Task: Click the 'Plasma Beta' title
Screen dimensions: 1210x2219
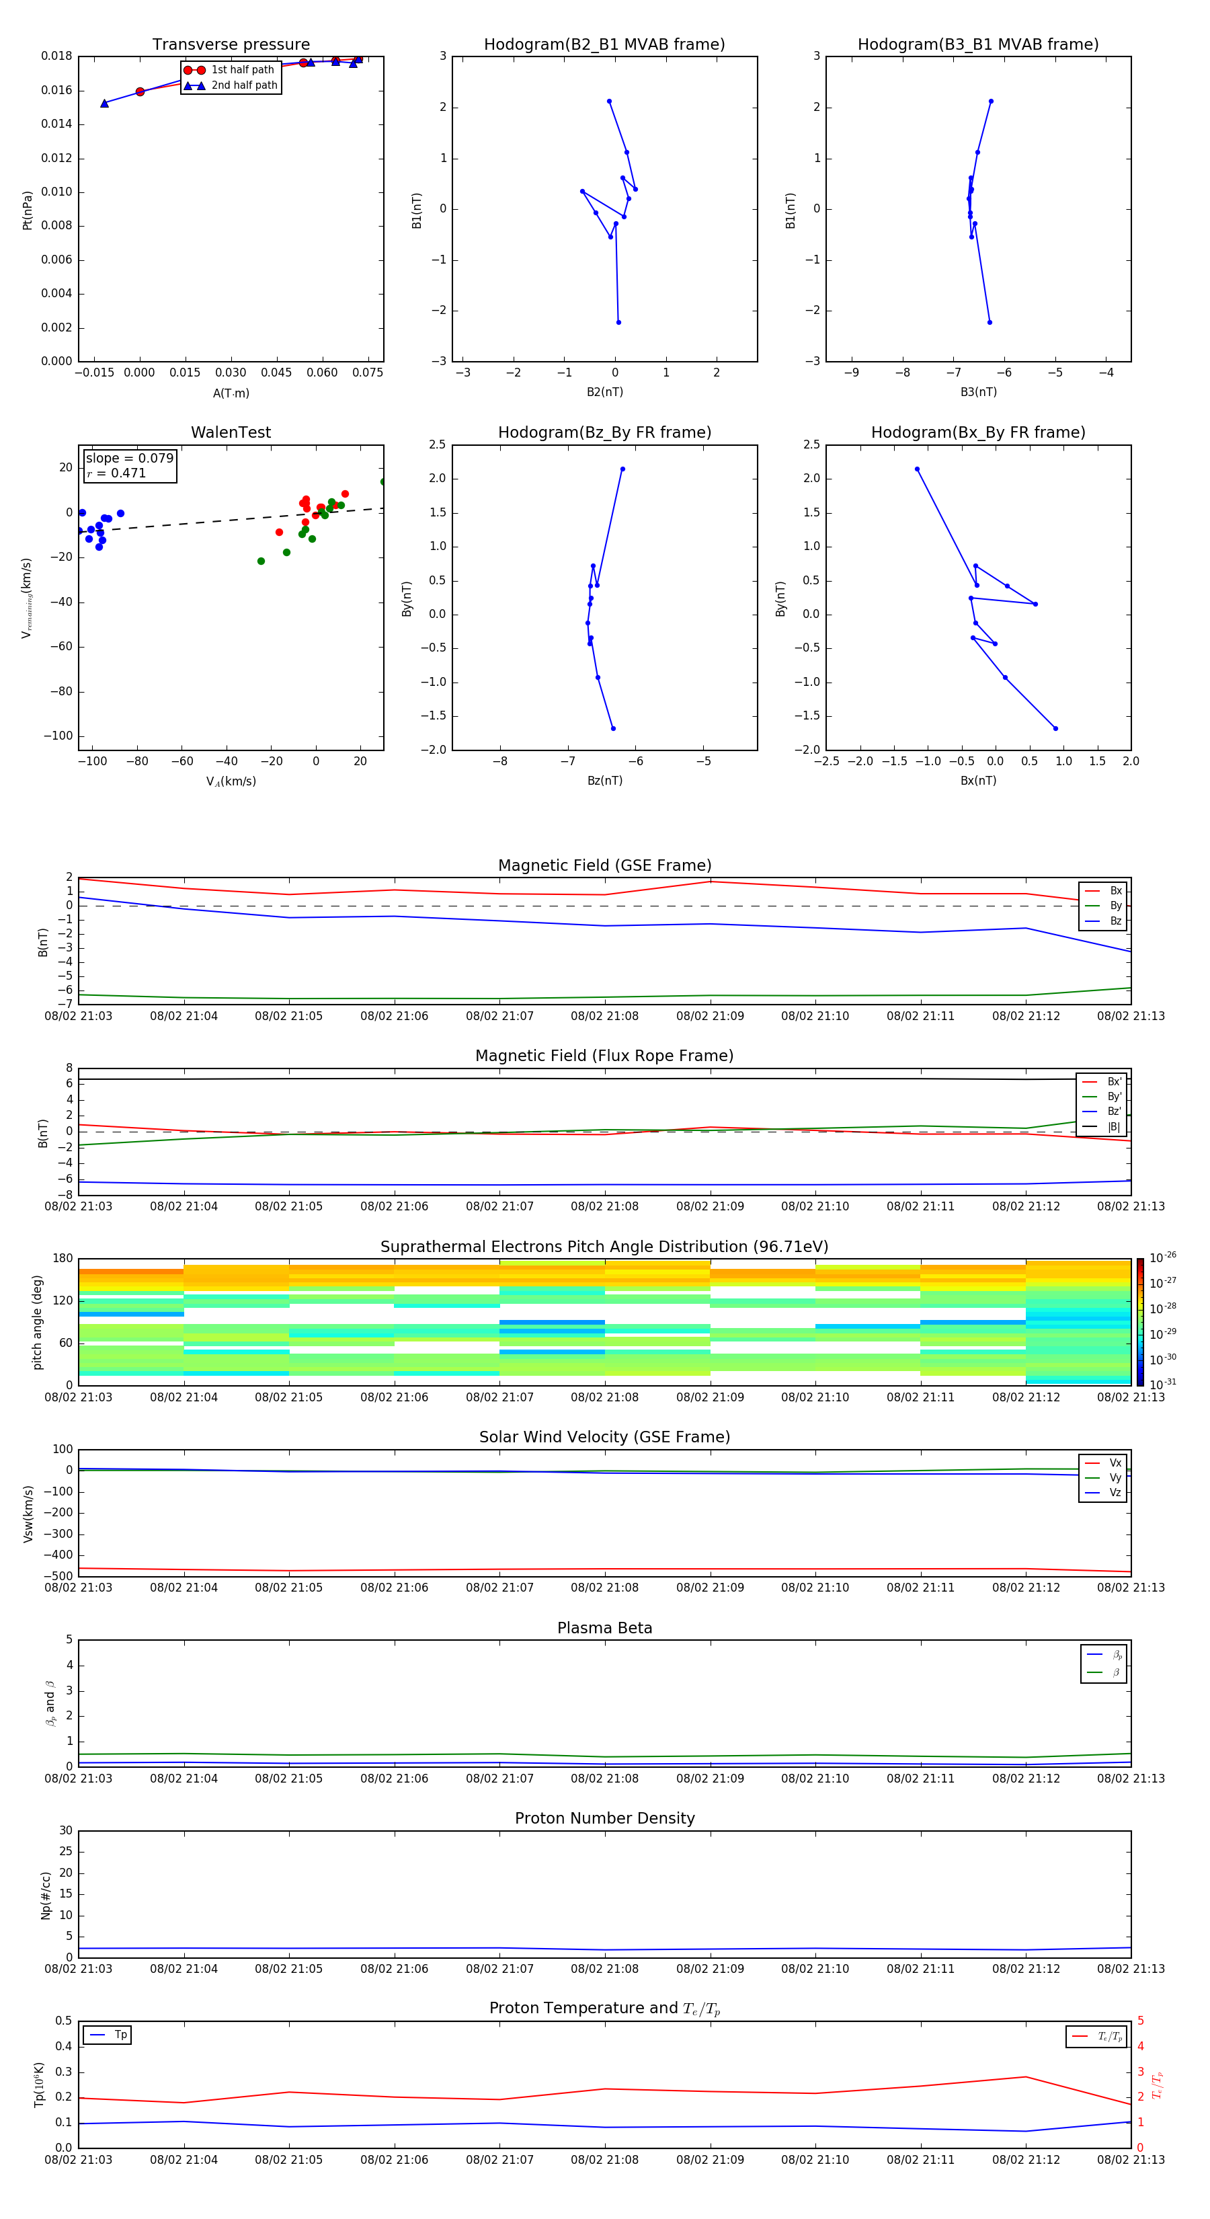Action: point(604,1628)
